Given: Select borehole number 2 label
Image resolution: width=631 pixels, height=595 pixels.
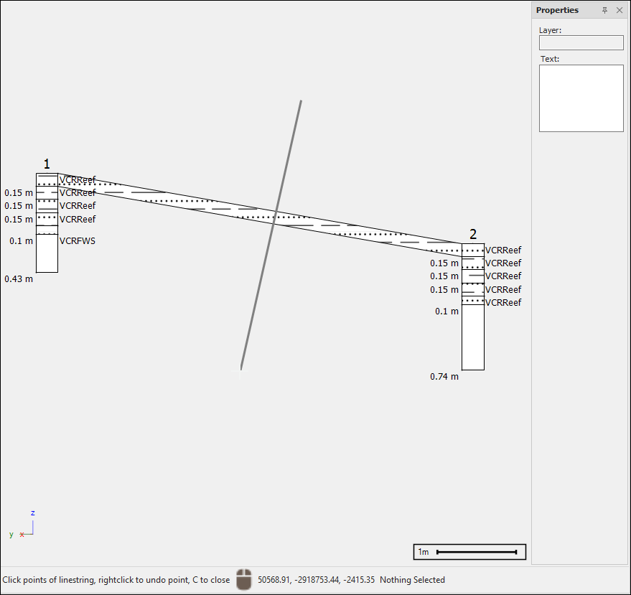Looking at the screenshot, I should (x=473, y=234).
